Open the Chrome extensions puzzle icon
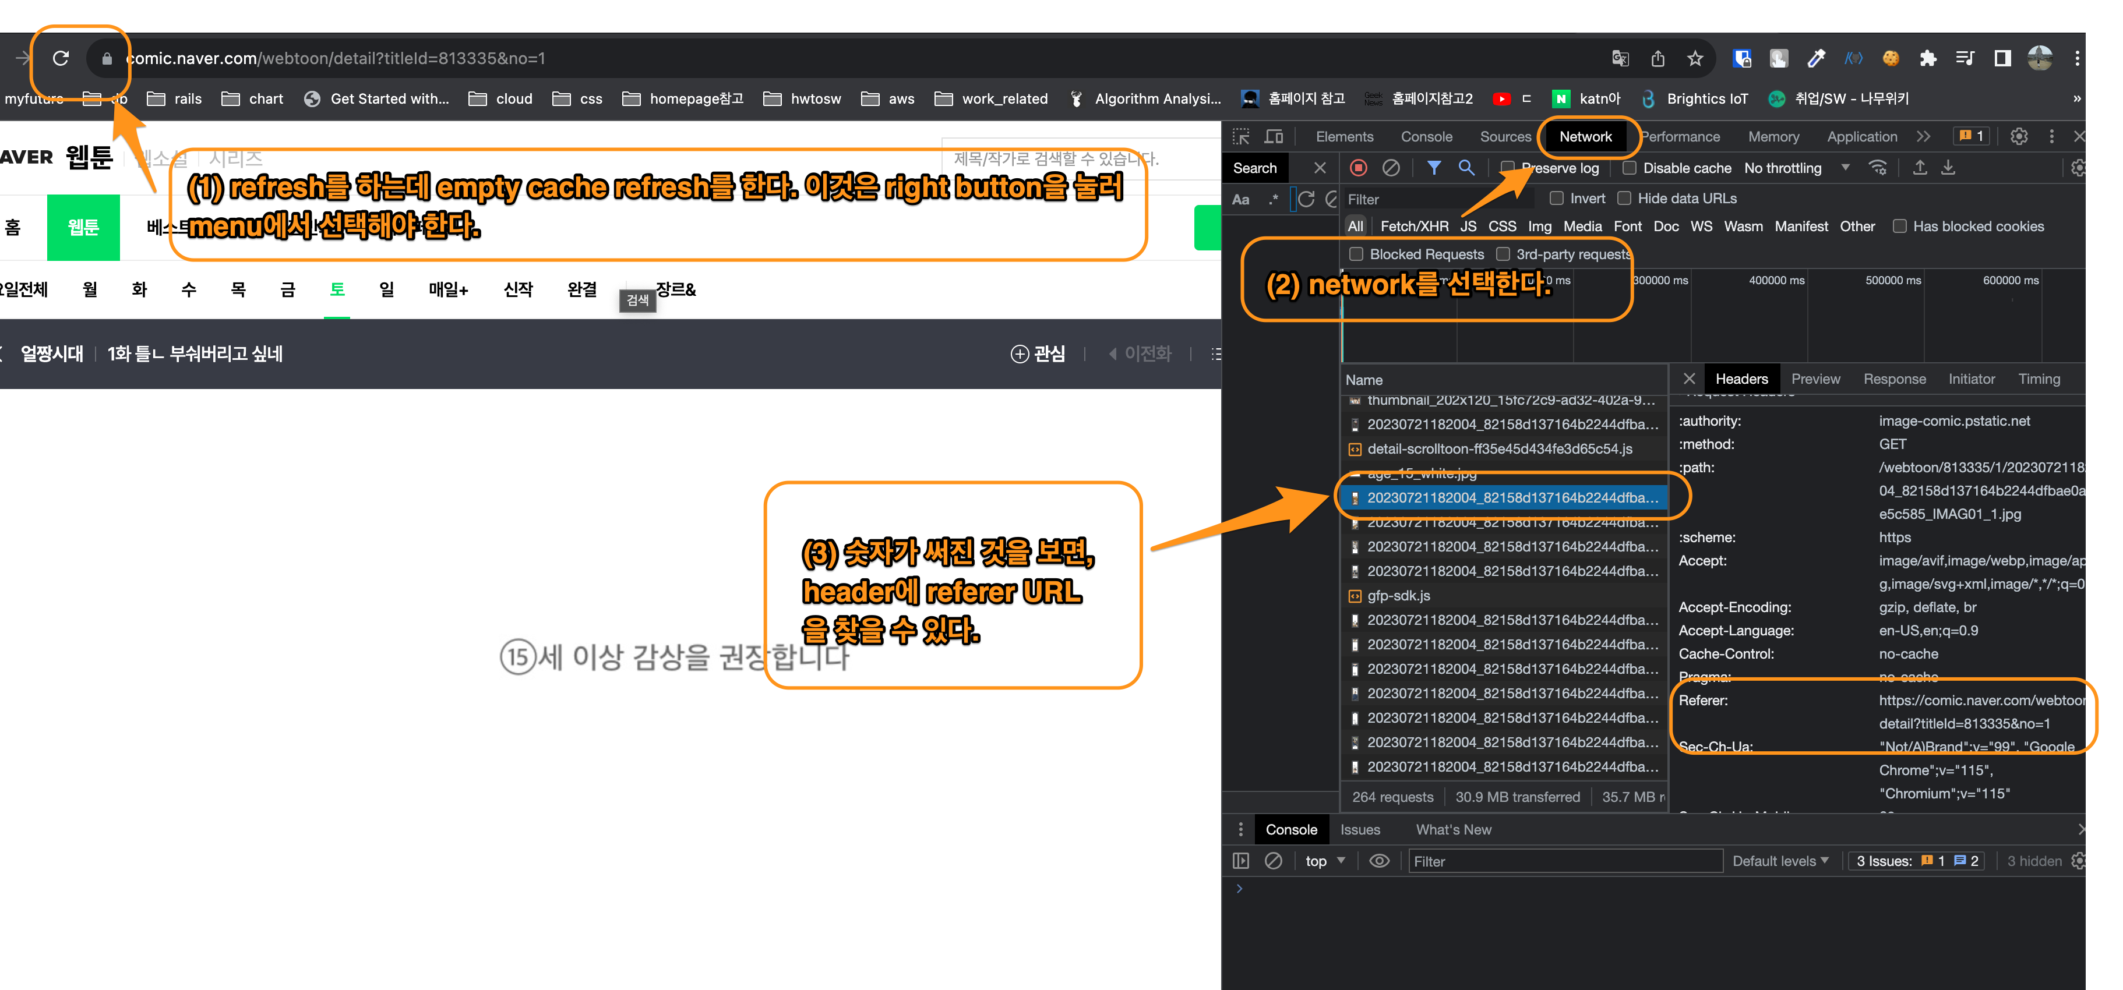 click(1928, 58)
